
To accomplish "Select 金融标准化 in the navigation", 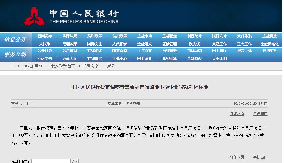I will [270, 44].
